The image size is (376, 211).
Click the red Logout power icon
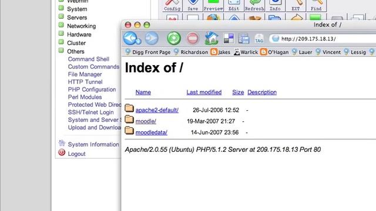pos(62,152)
